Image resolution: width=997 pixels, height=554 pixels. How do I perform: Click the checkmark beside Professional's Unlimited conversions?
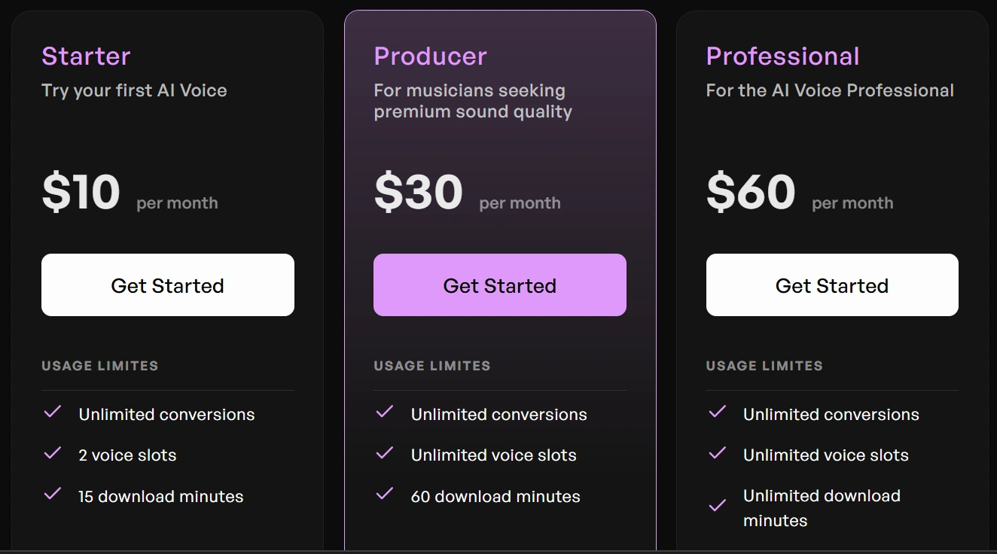tap(717, 412)
